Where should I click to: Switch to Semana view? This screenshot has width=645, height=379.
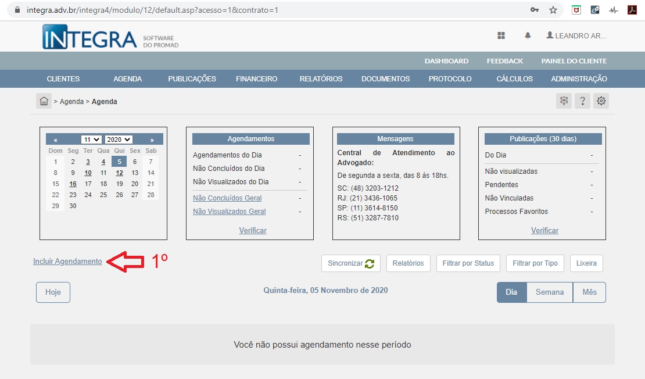(x=549, y=292)
